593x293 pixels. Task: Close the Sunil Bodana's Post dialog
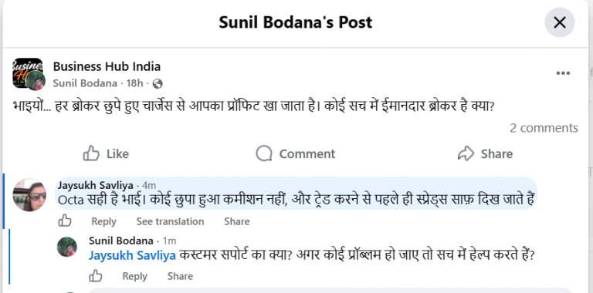pos(559,22)
